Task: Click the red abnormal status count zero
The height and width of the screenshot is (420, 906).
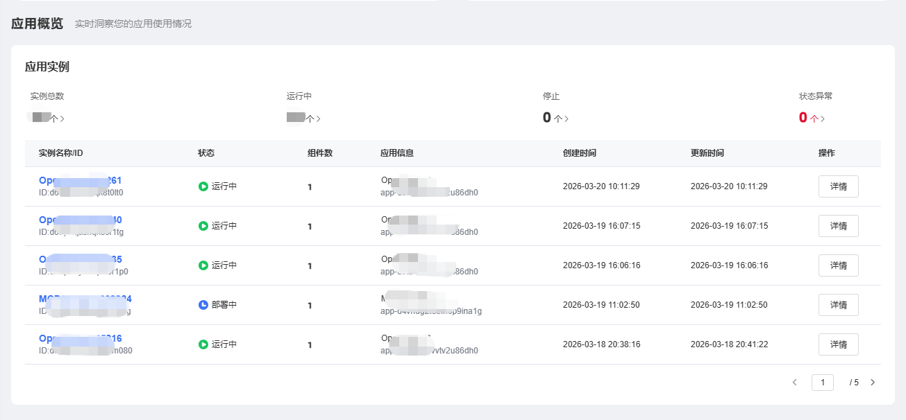Action: point(803,118)
